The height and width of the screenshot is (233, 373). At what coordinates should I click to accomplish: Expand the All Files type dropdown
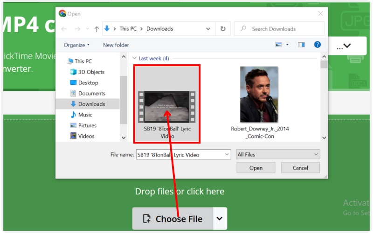277,154
